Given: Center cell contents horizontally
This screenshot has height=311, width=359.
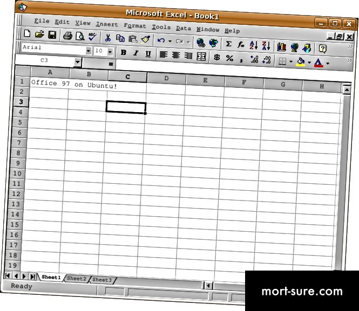Looking at the screenshot, I should pos(176,55).
